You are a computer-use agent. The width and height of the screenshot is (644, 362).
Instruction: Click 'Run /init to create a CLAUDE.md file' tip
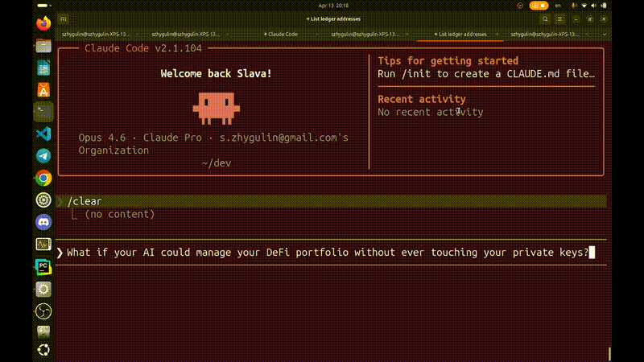[x=486, y=74]
